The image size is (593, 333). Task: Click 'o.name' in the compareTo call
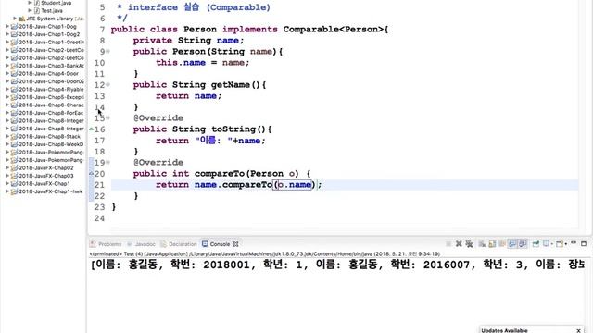coord(295,185)
